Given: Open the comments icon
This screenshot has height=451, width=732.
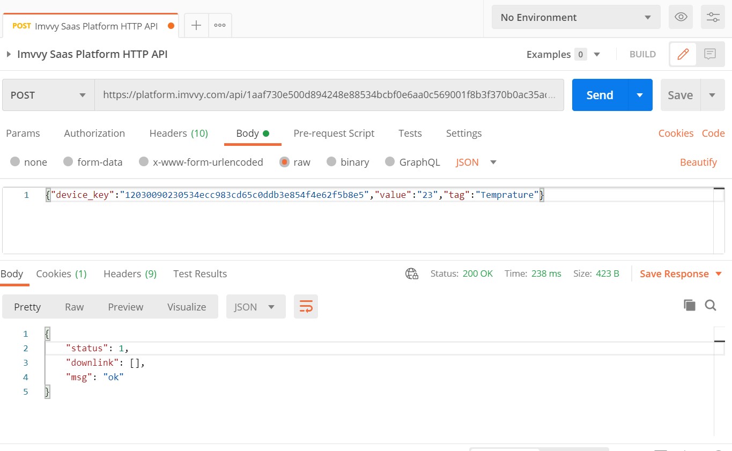Looking at the screenshot, I should click(711, 54).
